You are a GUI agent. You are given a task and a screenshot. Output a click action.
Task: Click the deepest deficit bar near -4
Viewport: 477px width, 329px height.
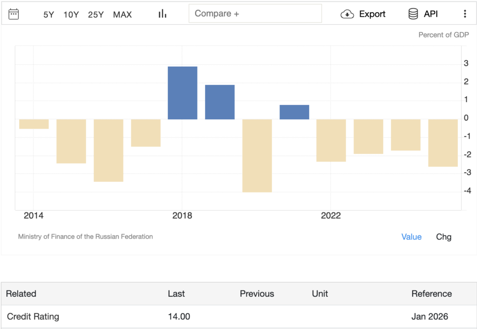click(x=257, y=156)
